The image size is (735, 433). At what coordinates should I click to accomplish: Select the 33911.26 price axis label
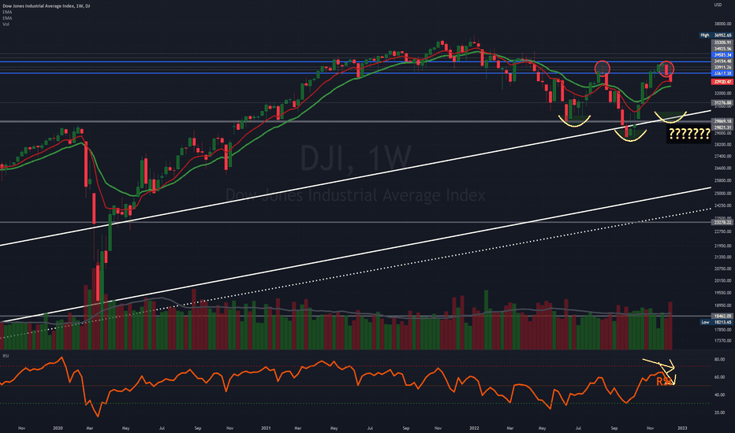point(722,68)
